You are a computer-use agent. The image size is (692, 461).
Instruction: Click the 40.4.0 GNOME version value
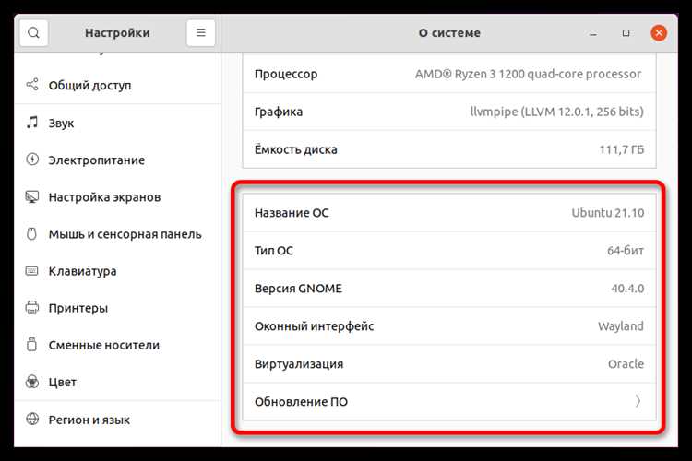pyautogui.click(x=627, y=289)
